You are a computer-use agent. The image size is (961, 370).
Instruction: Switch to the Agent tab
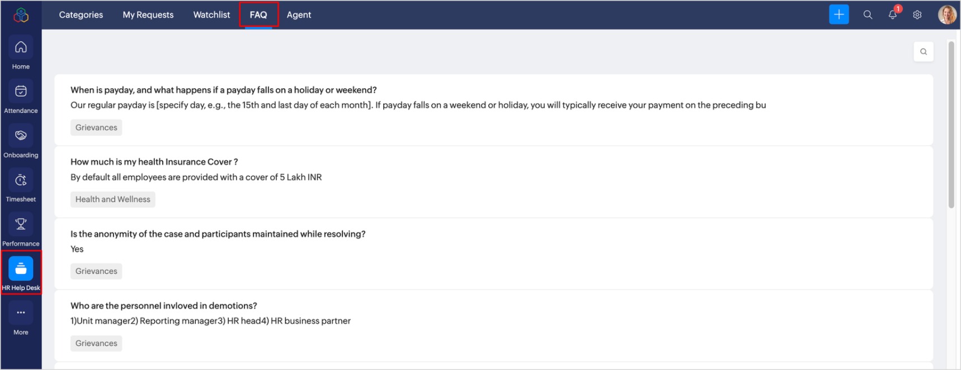[299, 15]
